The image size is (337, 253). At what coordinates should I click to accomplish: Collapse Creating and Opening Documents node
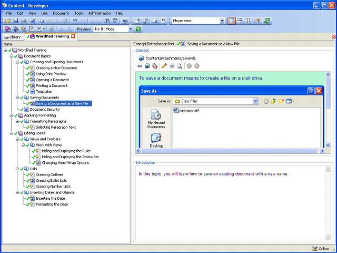(17, 62)
